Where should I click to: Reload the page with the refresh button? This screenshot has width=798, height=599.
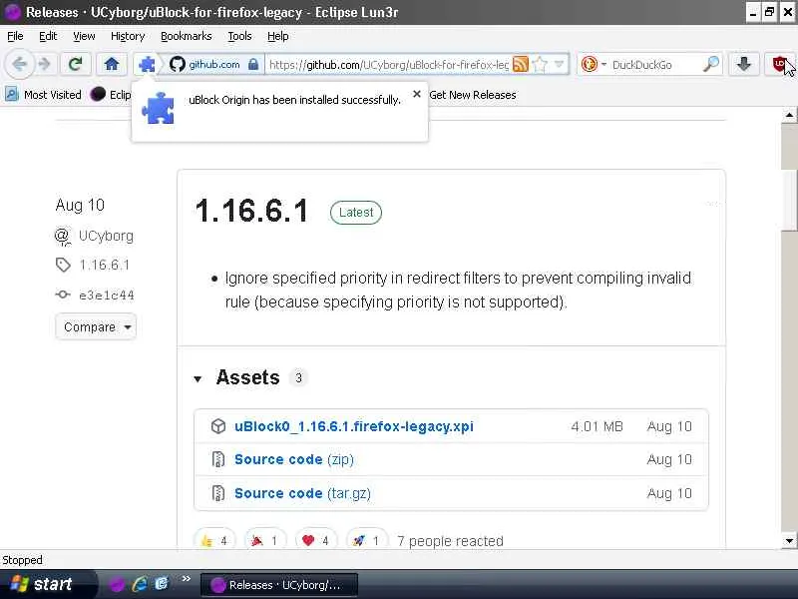(76, 64)
